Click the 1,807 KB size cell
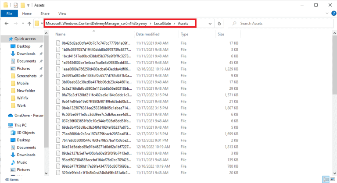 [231, 108]
